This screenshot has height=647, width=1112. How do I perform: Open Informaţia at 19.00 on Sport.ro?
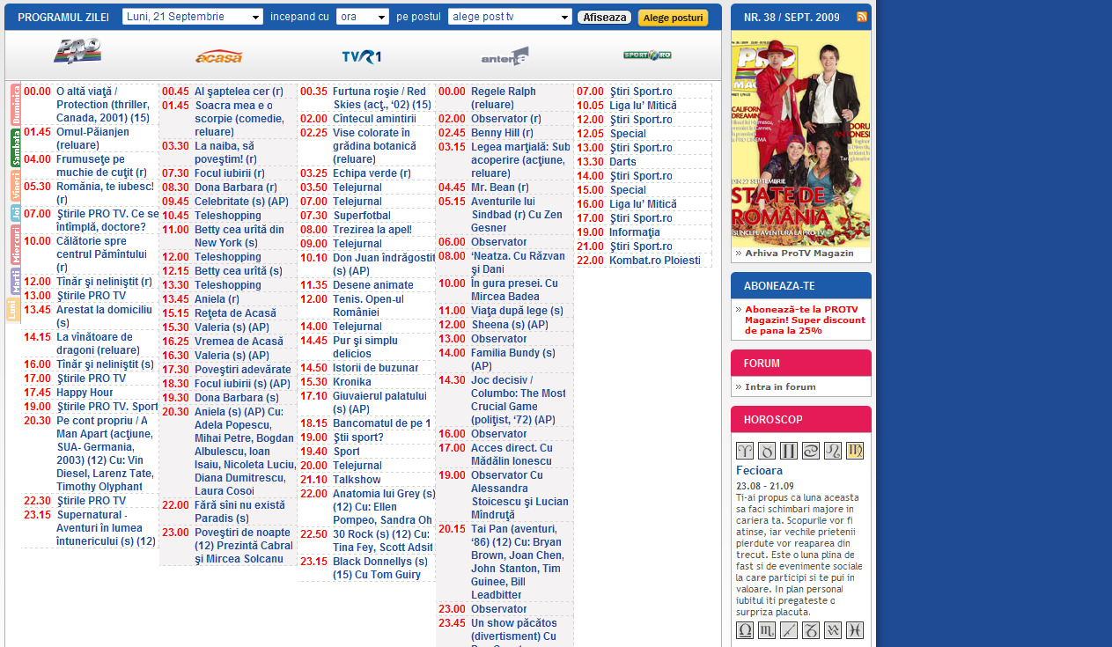(x=634, y=232)
